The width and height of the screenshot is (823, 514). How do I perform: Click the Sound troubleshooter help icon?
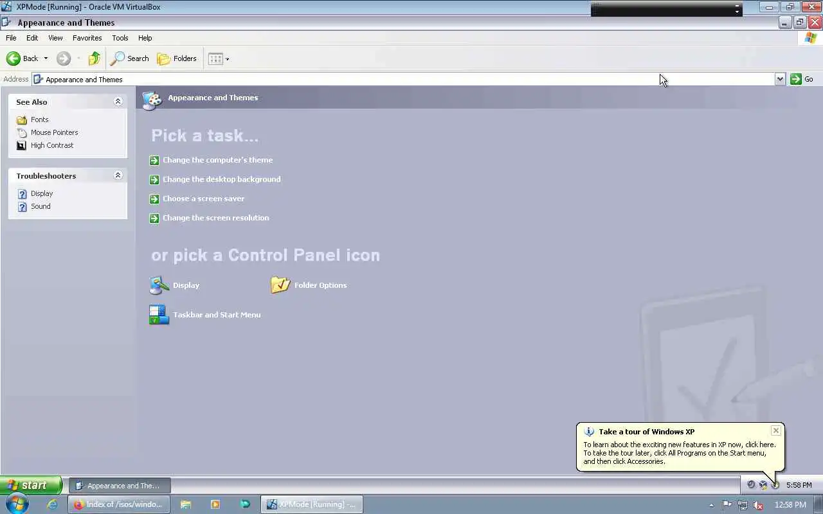click(22, 206)
